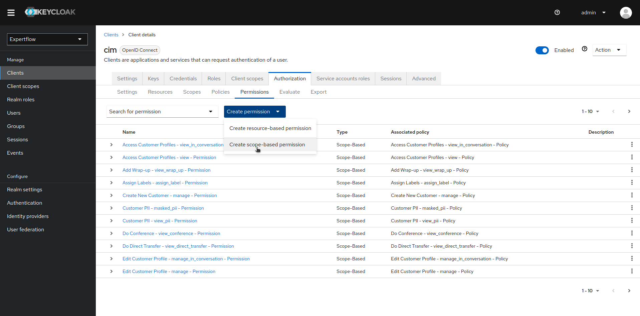
Task: Select Create scope-based permission option
Action: [267, 145]
